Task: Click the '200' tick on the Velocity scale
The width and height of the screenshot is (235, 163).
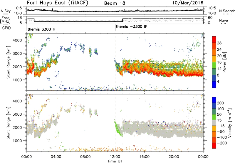Action: click(221, 103)
